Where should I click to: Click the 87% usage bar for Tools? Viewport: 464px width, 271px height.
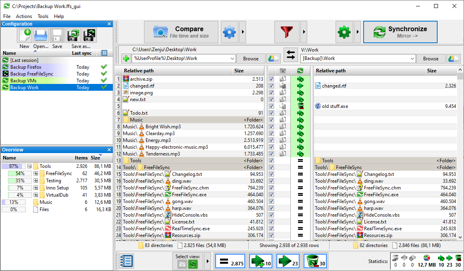[14, 166]
